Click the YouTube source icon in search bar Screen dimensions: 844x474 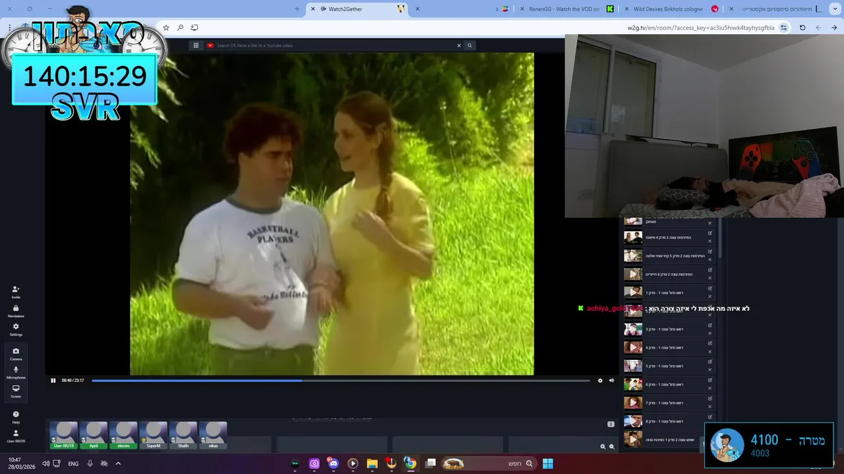210,45
